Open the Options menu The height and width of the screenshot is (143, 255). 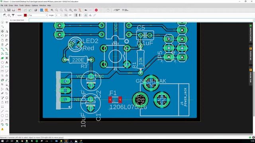(x=35, y=5)
